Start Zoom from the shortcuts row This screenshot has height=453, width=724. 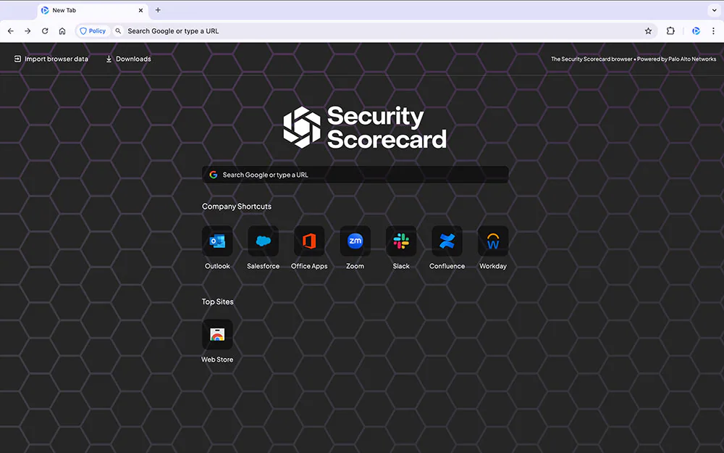click(x=355, y=241)
